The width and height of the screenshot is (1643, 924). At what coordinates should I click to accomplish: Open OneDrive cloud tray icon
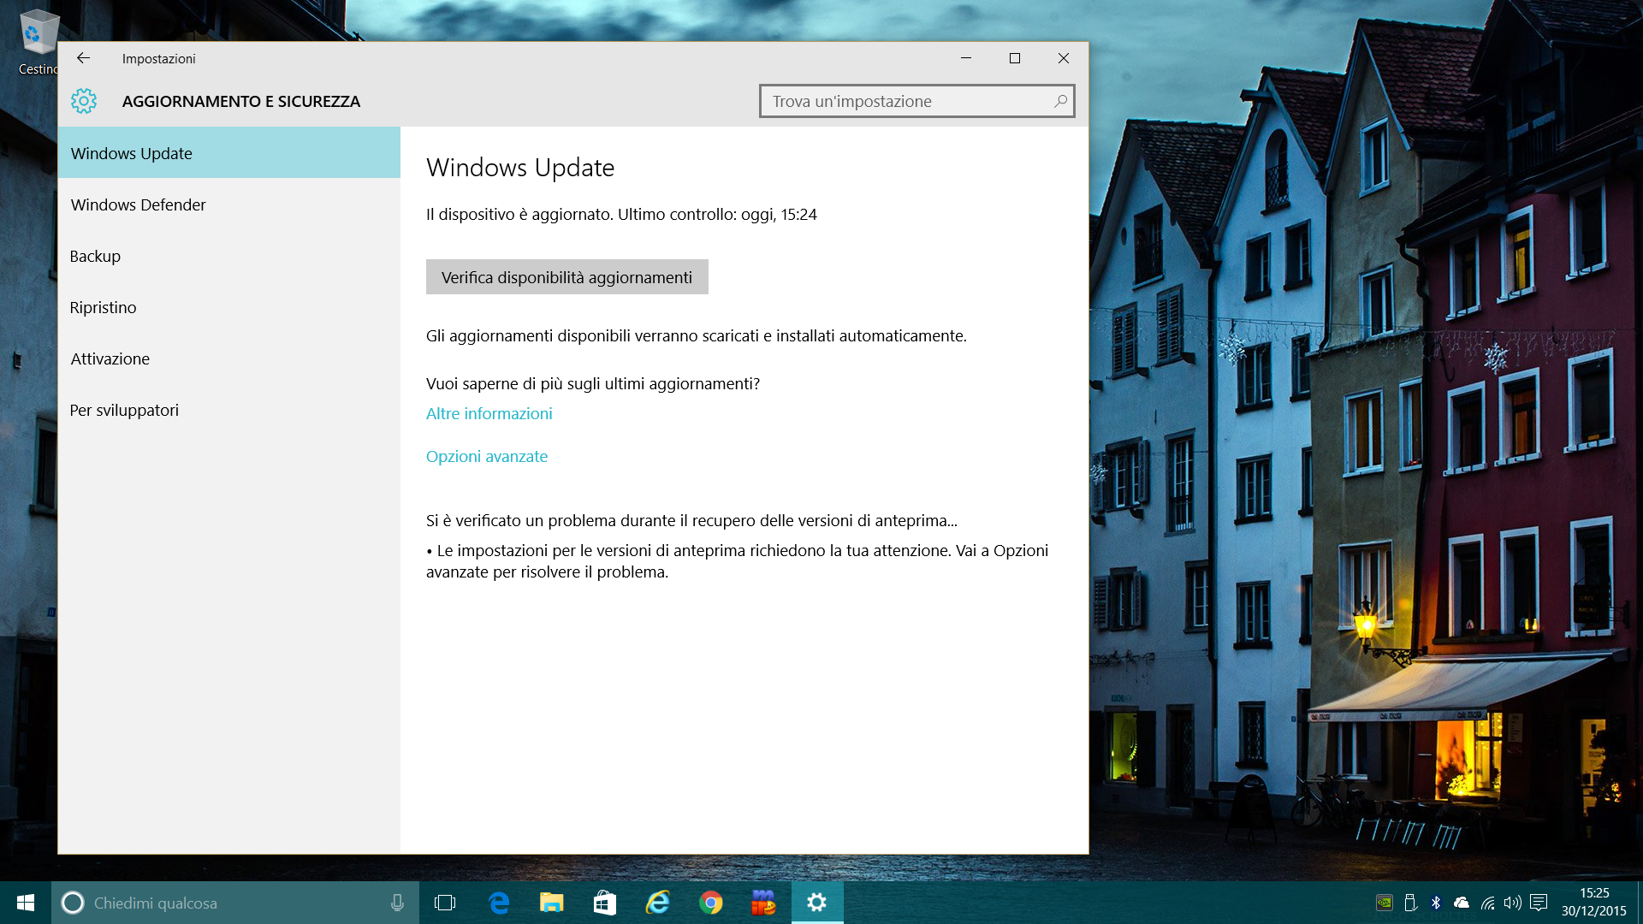click(1462, 903)
